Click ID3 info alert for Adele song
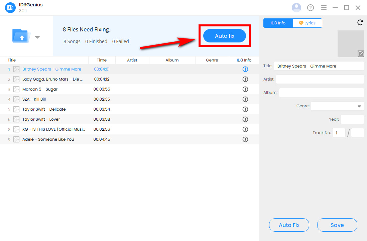This screenshot has height=241, width=367. (245, 139)
